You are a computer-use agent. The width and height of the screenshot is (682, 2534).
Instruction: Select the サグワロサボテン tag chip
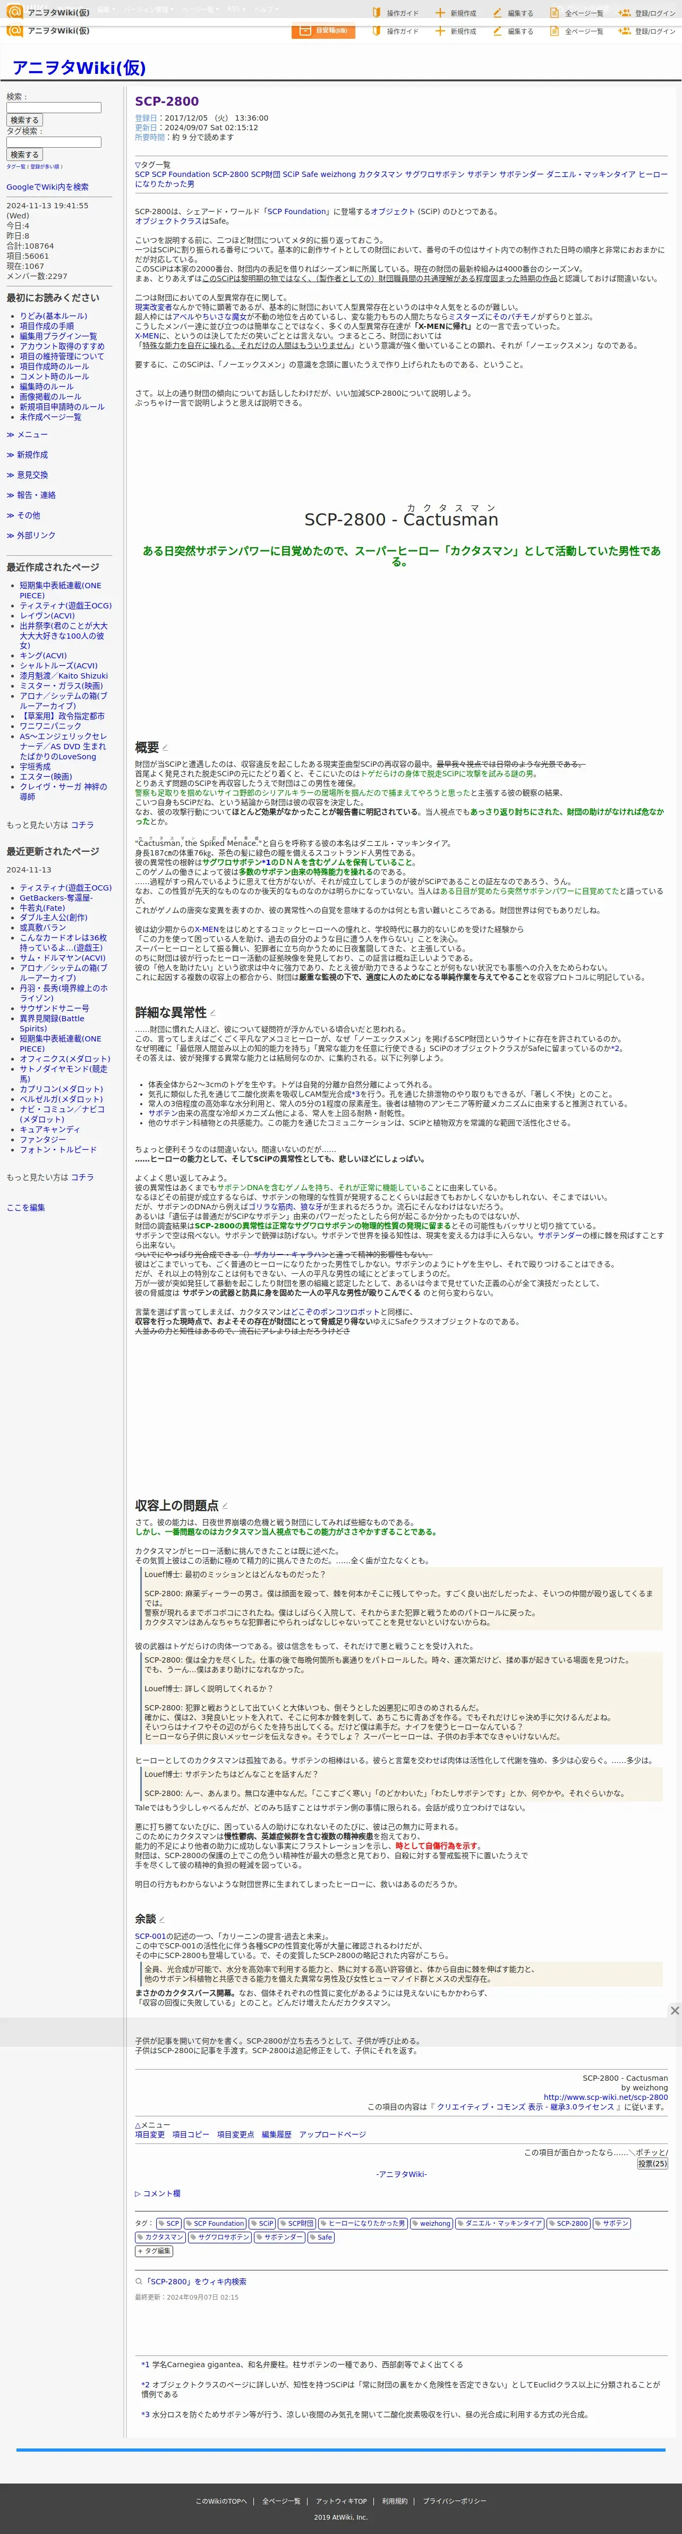coord(220,2237)
